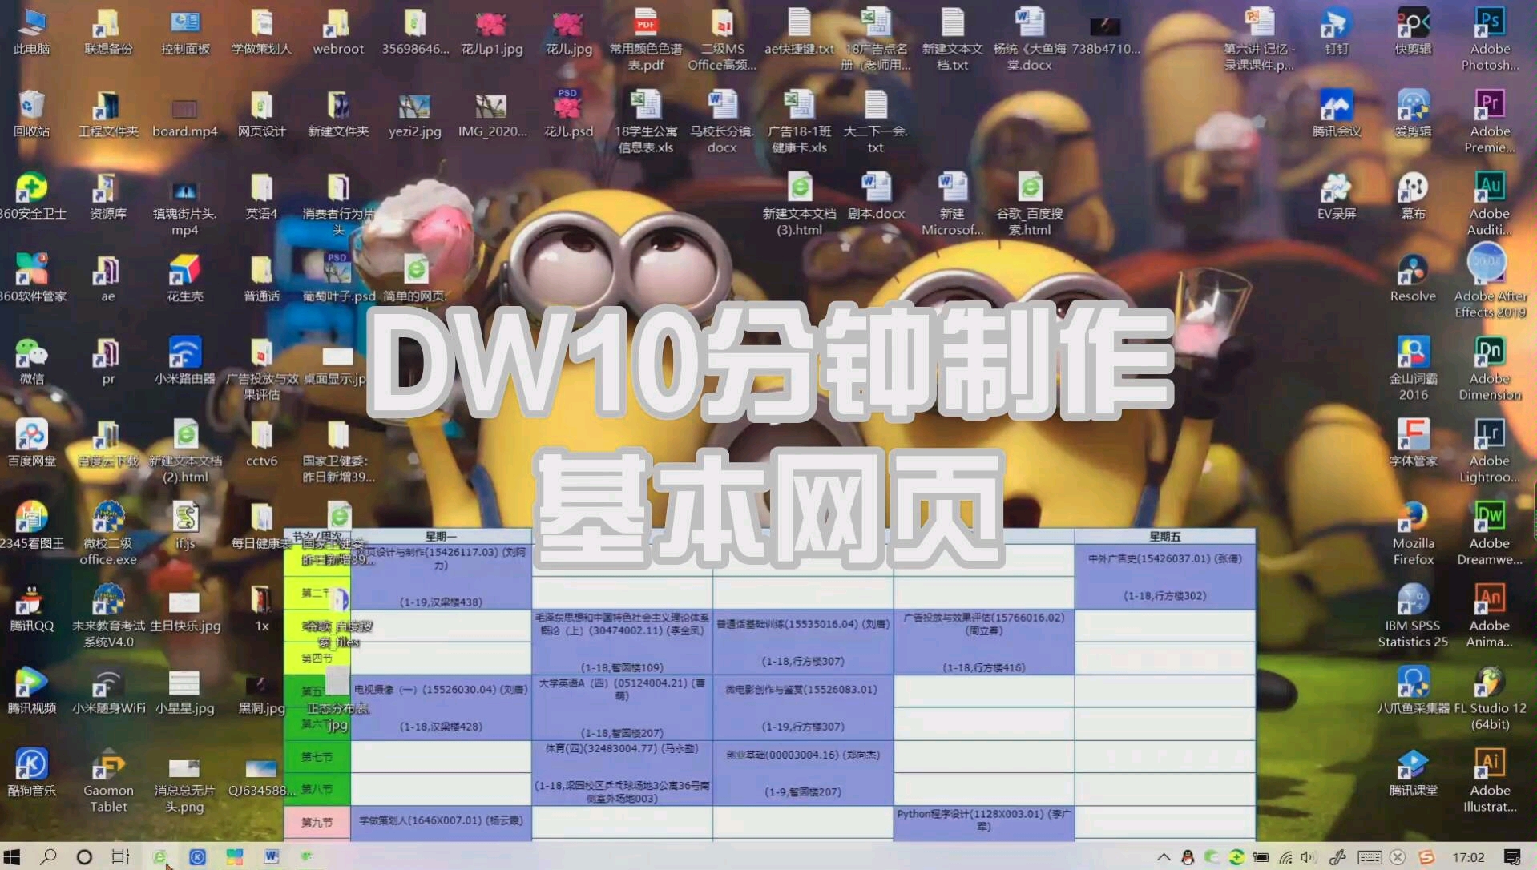The height and width of the screenshot is (870, 1537).
Task: Open 常用颜色色谱表.pdf file
Action: point(645,40)
